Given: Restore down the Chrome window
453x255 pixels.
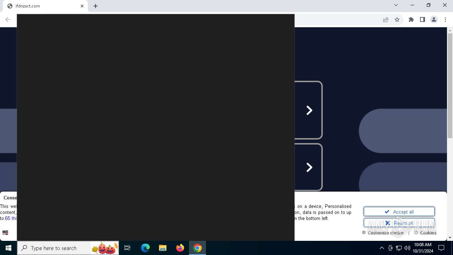Looking at the screenshot, I should click(x=429, y=5).
